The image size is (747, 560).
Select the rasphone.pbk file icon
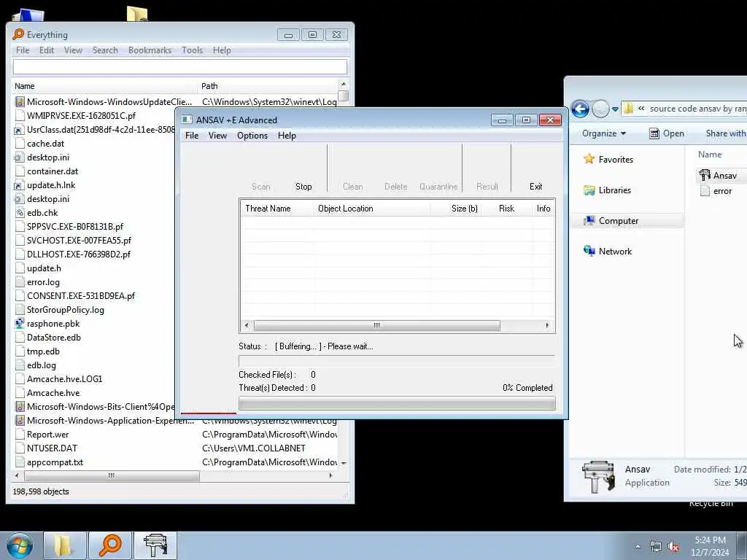(20, 323)
